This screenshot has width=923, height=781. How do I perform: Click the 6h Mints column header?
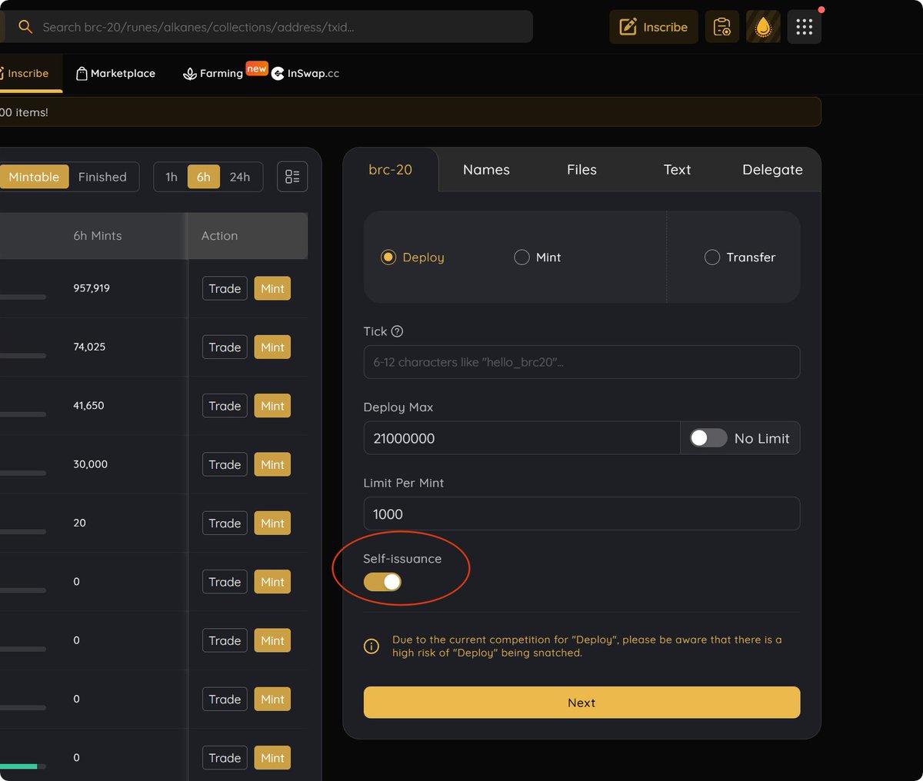98,236
